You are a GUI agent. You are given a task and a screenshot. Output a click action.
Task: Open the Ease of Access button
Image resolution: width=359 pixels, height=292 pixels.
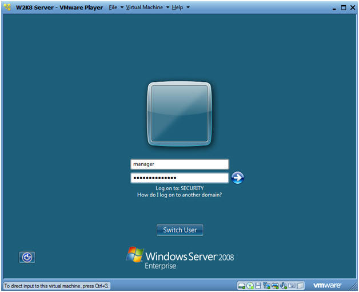point(27,257)
